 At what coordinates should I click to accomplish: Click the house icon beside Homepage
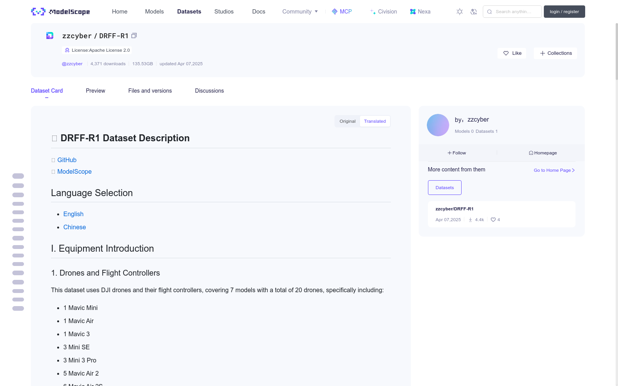tap(531, 153)
